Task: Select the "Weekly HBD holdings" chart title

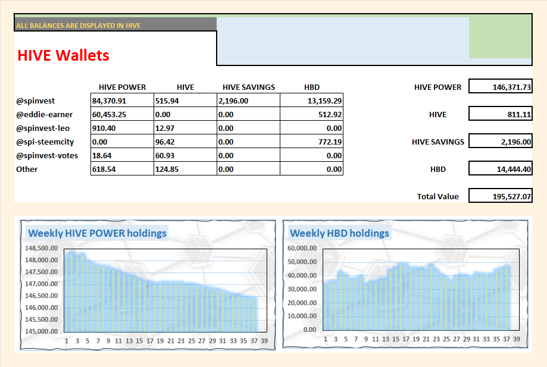Action: (x=339, y=233)
